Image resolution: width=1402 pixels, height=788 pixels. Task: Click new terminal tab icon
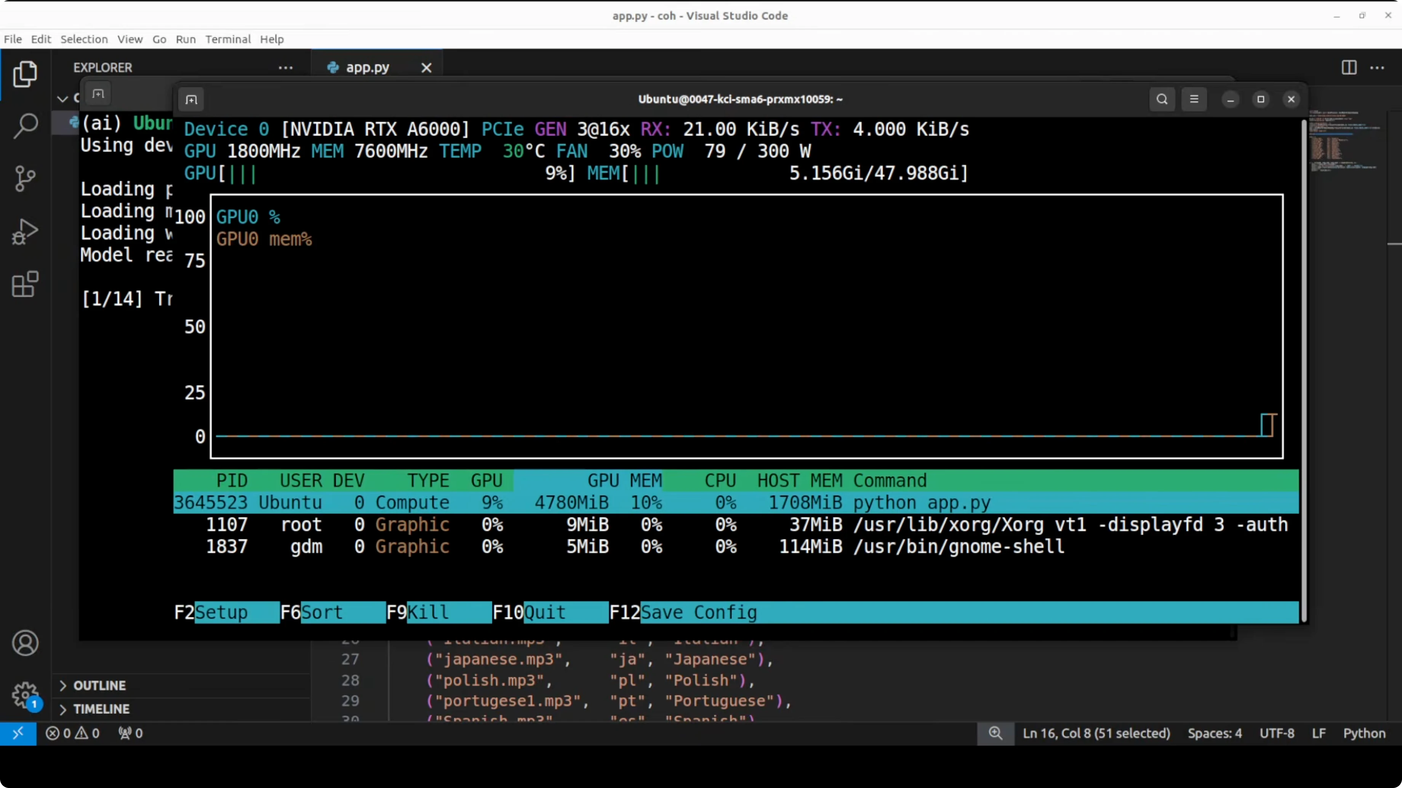click(x=191, y=99)
